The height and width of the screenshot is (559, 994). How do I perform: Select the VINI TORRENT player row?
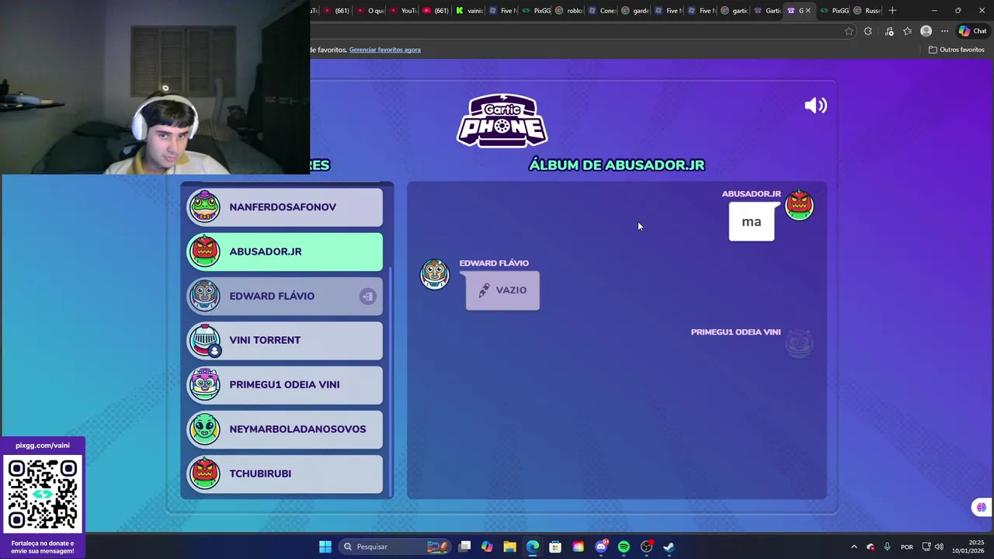285,340
